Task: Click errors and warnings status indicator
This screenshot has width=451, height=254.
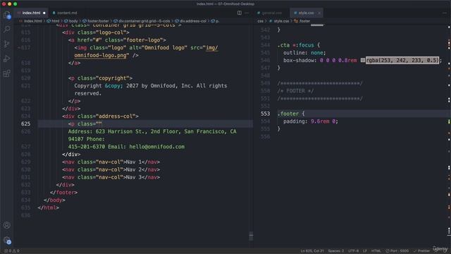Action: [x=12, y=251]
